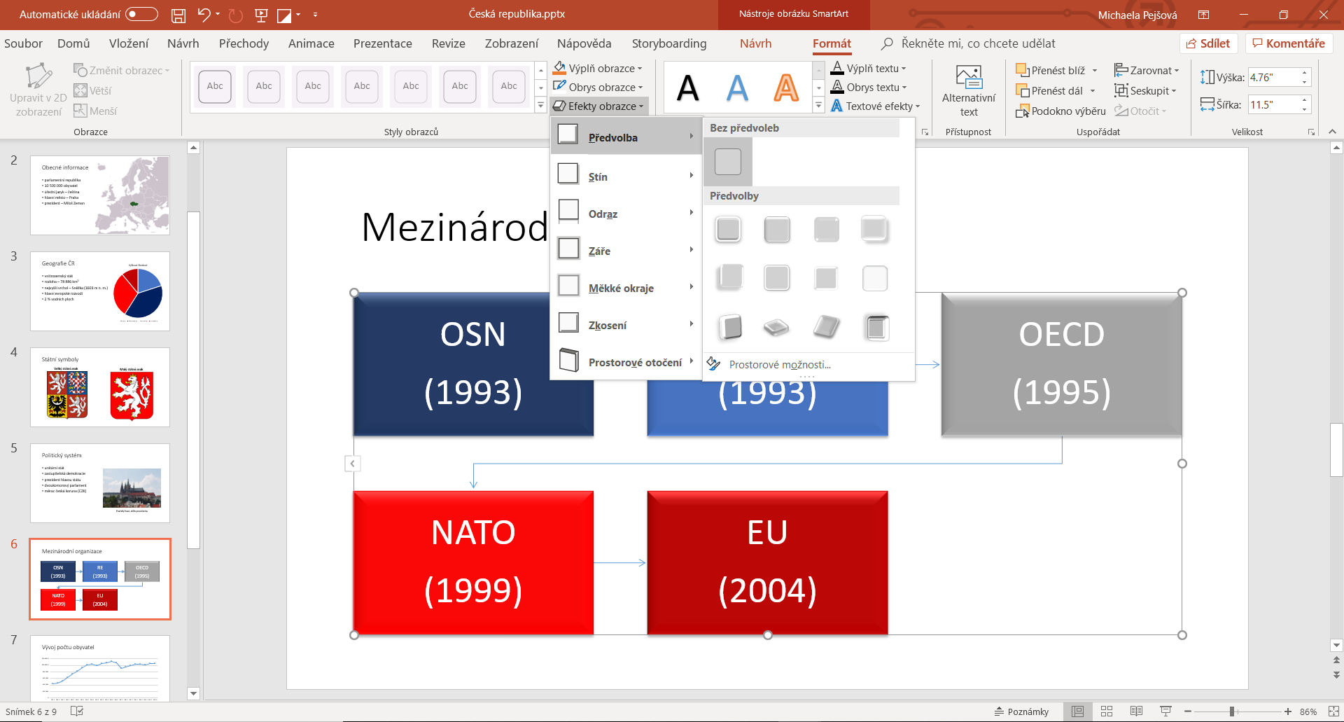The width and height of the screenshot is (1344, 722).
Task: Switch to reading view icon
Action: coord(1136,711)
